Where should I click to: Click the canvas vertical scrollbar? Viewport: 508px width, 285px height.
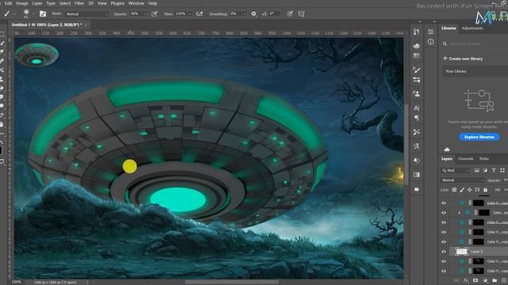tap(406, 144)
